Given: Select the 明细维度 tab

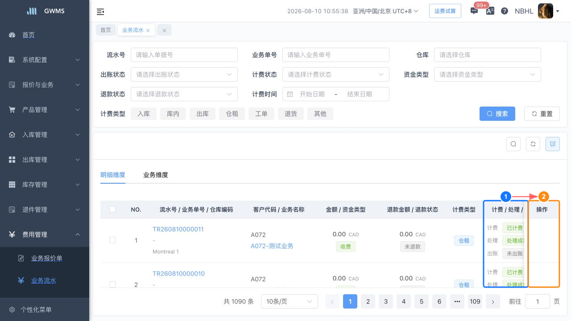Looking at the screenshot, I should (x=113, y=175).
